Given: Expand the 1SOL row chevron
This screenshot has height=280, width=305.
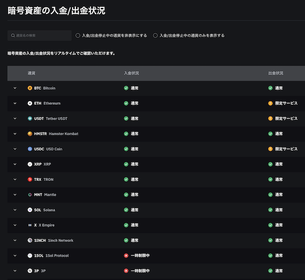Looking at the screenshot, I should pyautogui.click(x=15, y=256).
